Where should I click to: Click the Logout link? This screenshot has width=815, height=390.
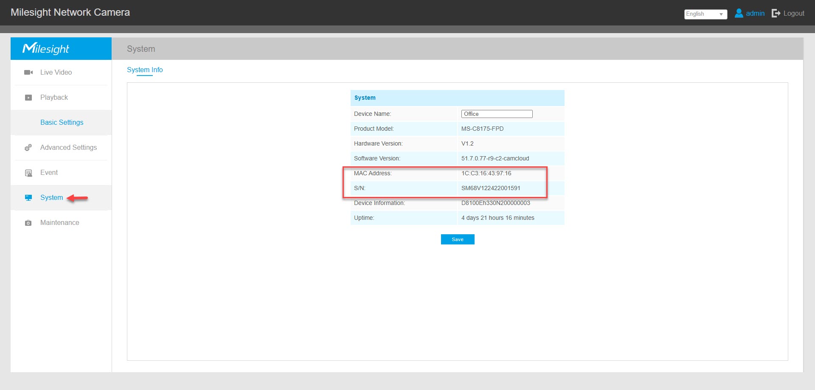793,14
